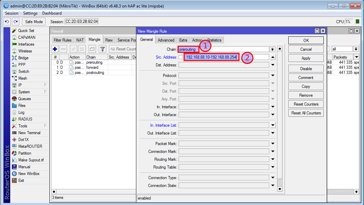Click the redo arrow in toolbar

[16, 21]
